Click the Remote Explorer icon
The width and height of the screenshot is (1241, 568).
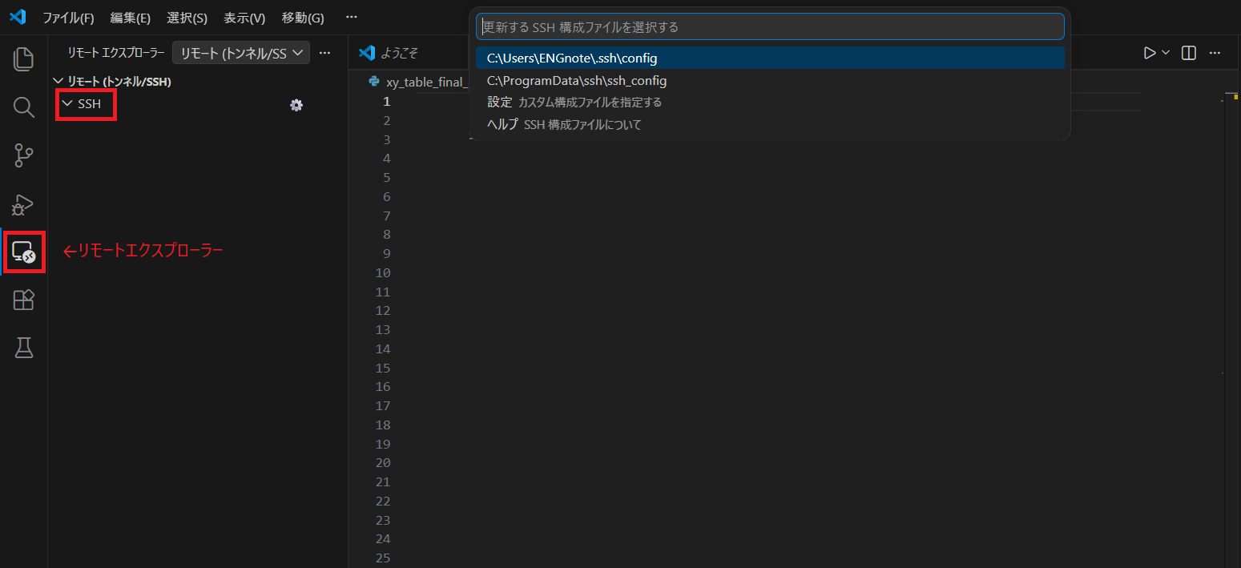(x=24, y=252)
